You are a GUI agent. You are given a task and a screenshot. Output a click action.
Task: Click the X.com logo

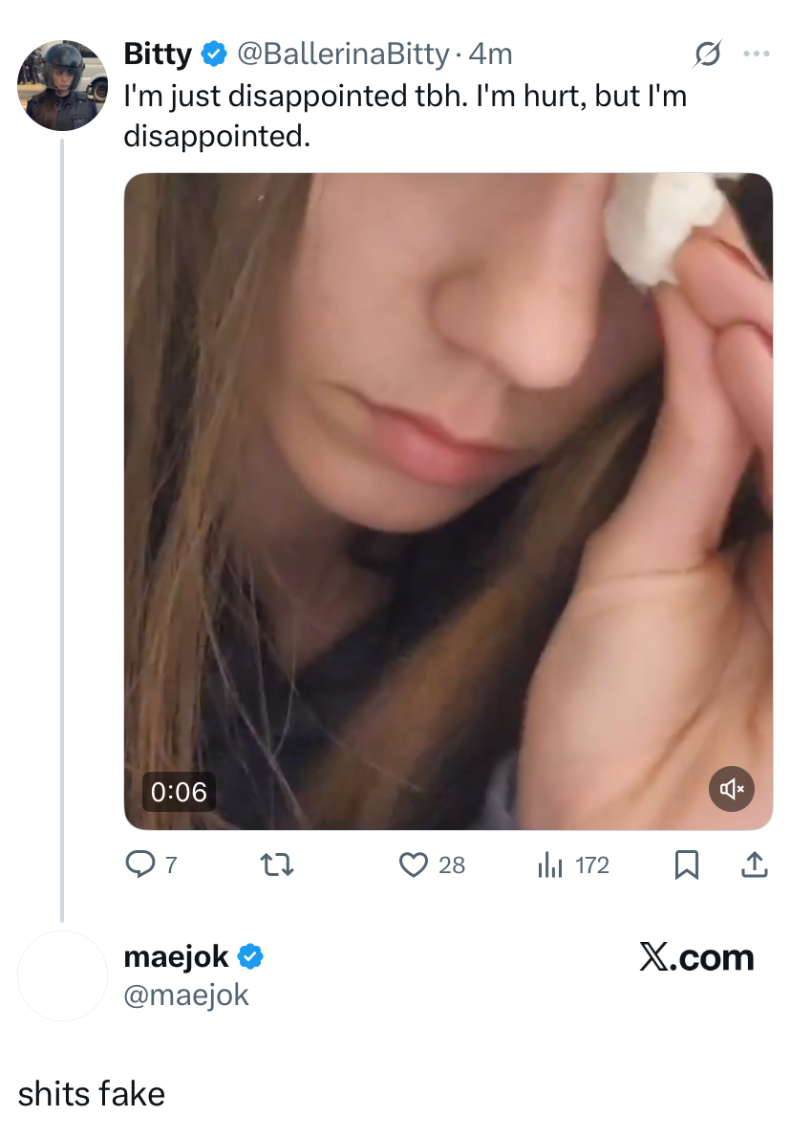coord(696,957)
